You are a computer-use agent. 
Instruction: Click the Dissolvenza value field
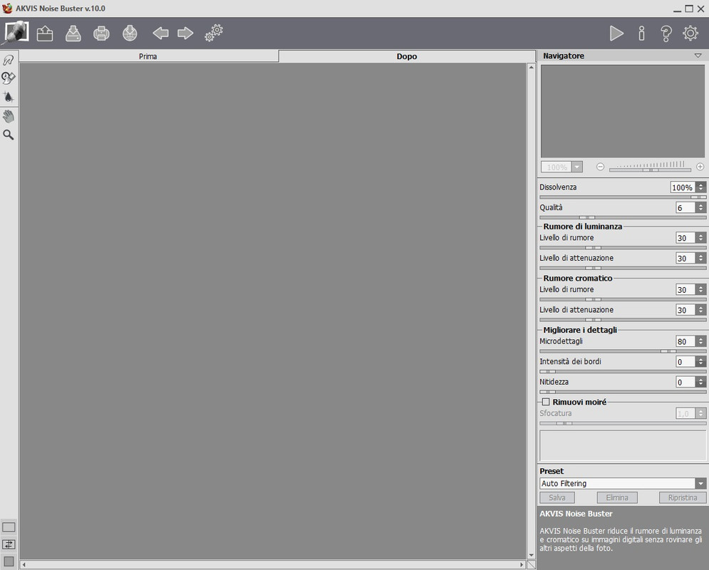coord(683,187)
